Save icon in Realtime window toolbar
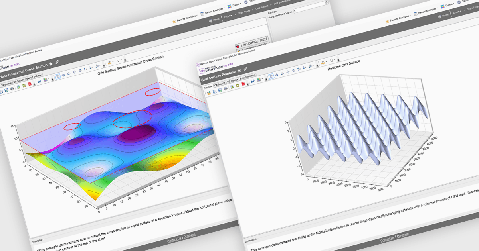 point(214,91)
